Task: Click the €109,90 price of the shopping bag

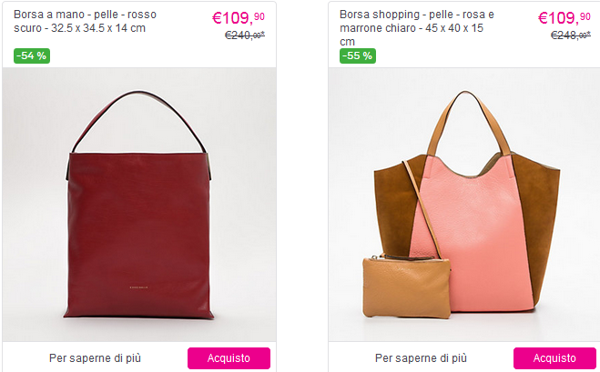Action: [564, 17]
